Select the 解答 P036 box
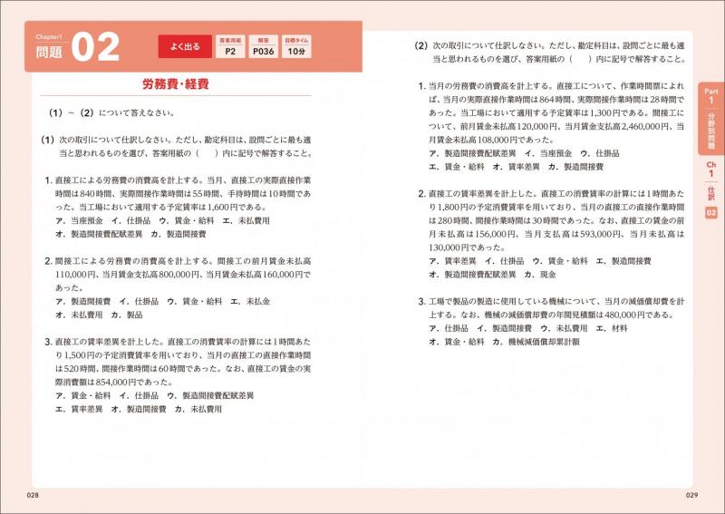Image resolution: width=725 pixels, height=514 pixels. click(x=264, y=46)
